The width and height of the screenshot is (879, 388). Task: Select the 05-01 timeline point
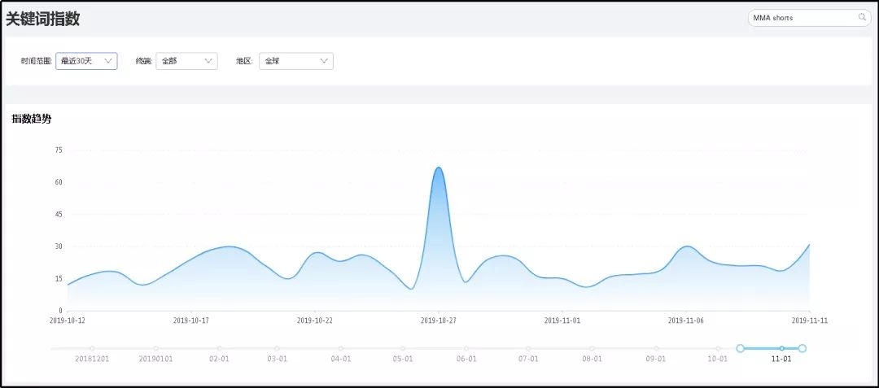point(403,349)
